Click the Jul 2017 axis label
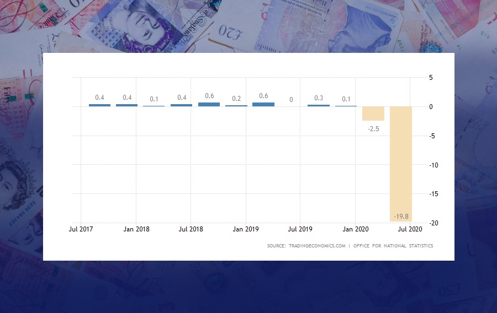Viewport: 497px width, 313px height. coord(81,229)
